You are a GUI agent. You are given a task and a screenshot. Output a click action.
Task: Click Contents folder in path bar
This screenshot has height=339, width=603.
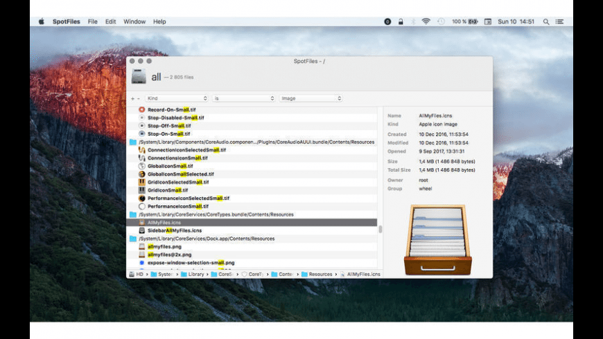(x=283, y=274)
